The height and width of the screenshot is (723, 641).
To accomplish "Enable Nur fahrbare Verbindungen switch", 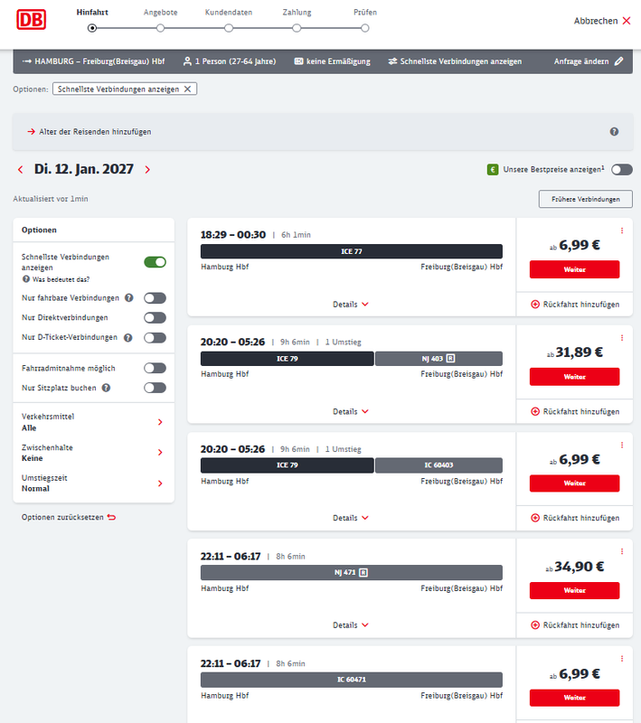I will pyautogui.click(x=155, y=298).
